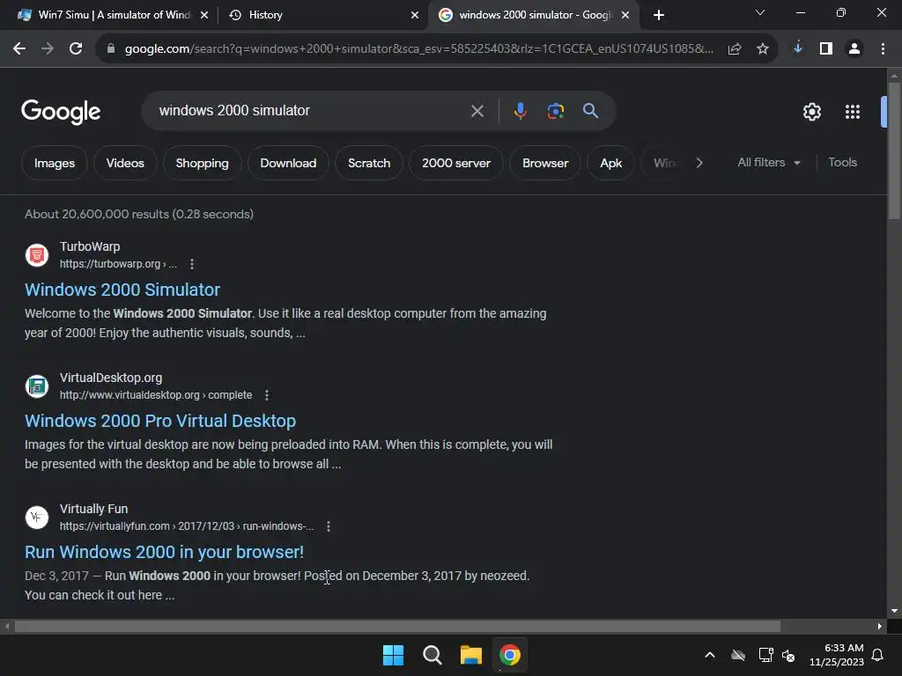
Task: Click the lock site info icon
Action: [111, 49]
